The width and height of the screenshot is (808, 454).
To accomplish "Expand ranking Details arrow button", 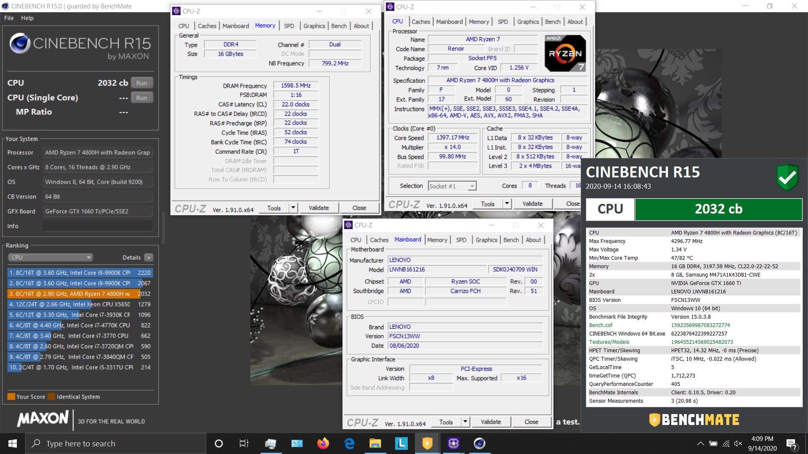I will [149, 257].
